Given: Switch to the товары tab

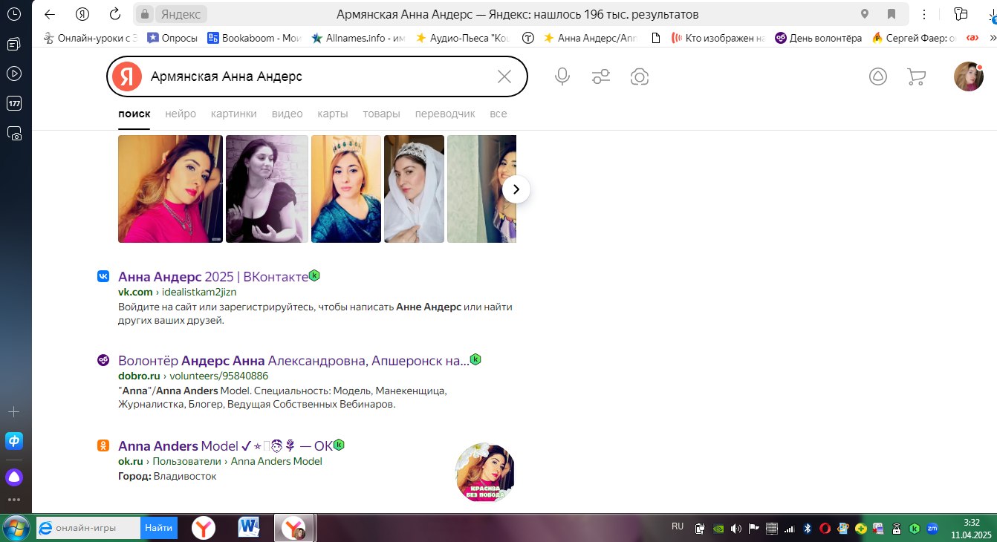Looking at the screenshot, I should pos(381,114).
